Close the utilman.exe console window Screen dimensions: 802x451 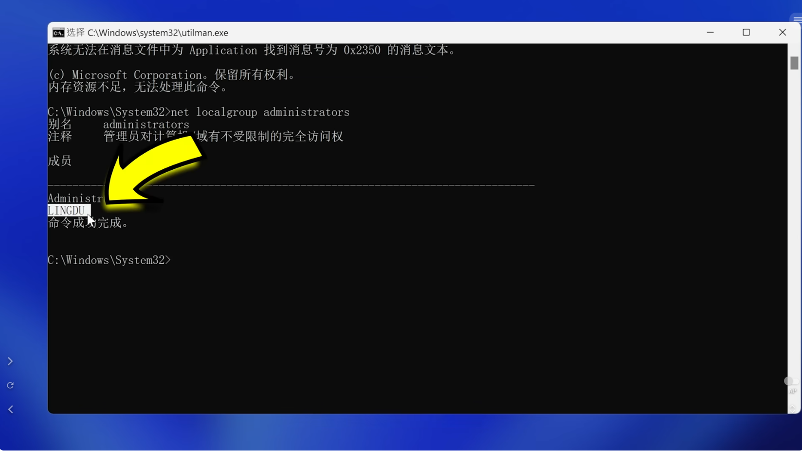click(x=782, y=33)
